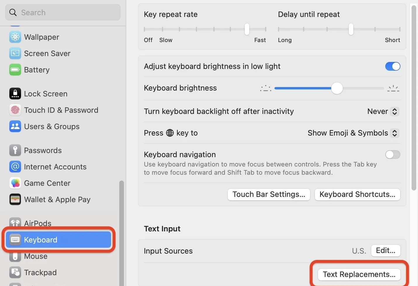Open the keyboard backlight inactivity dropdown
The width and height of the screenshot is (418, 286).
coord(394,111)
